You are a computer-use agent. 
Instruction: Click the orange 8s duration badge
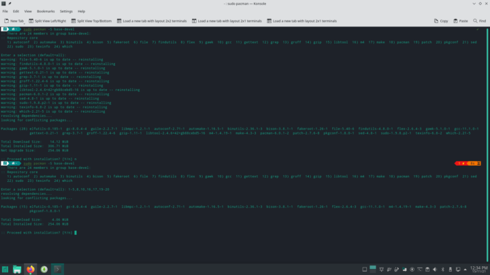click(x=474, y=164)
